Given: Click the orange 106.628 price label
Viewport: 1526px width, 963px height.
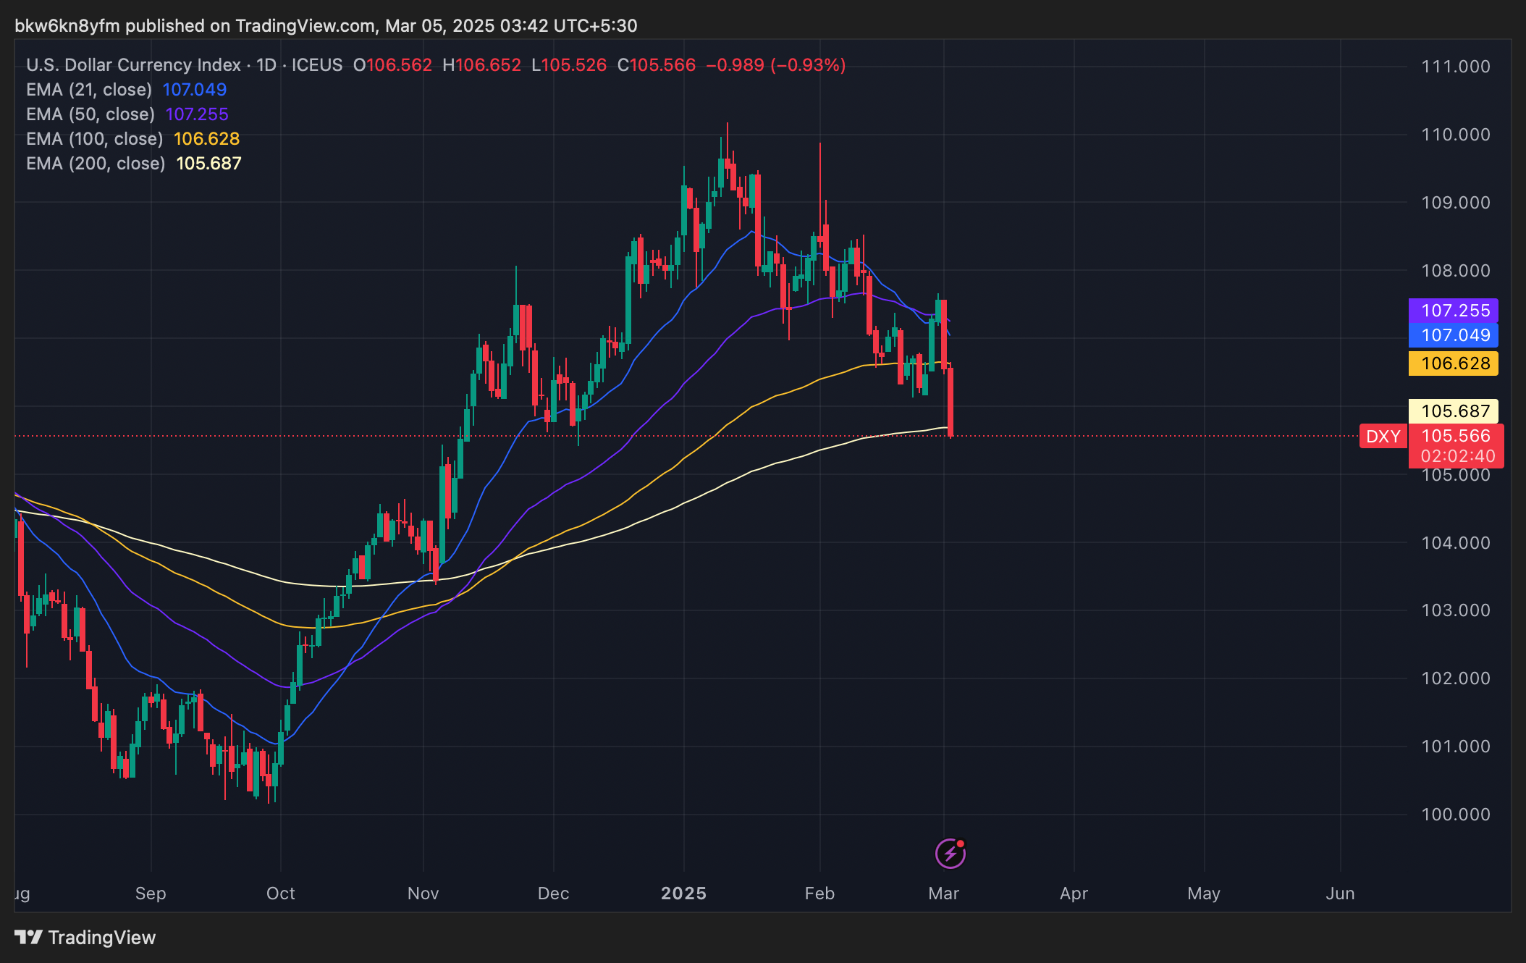Looking at the screenshot, I should coord(1454,363).
